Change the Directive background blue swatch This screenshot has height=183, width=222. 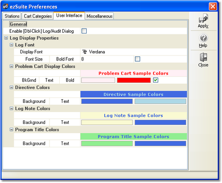coord(107,101)
